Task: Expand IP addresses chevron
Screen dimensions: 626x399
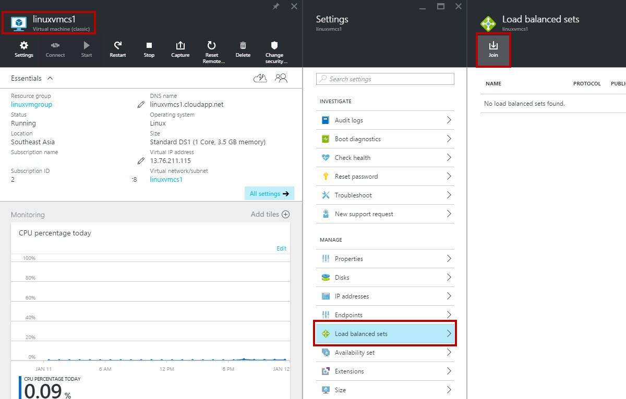Action: click(x=449, y=296)
